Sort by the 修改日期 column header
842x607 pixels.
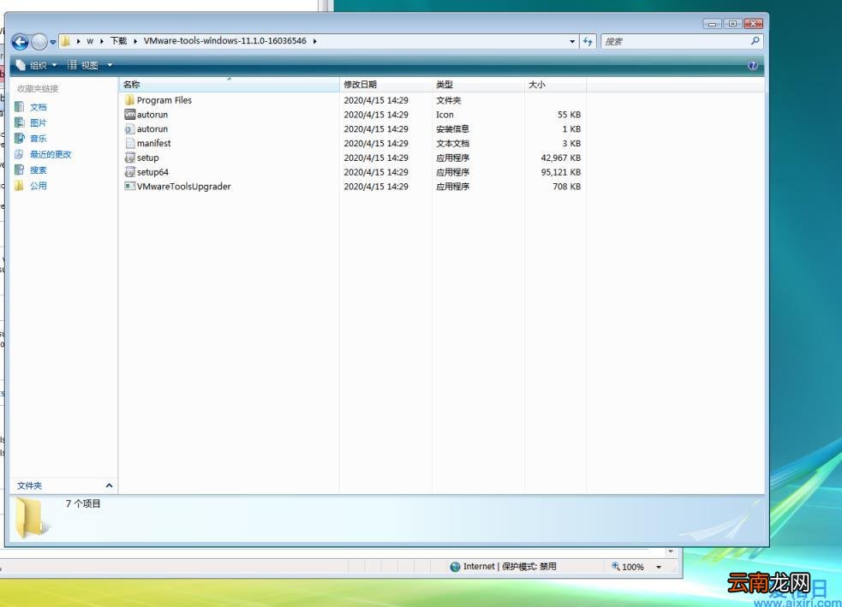pyautogui.click(x=385, y=85)
